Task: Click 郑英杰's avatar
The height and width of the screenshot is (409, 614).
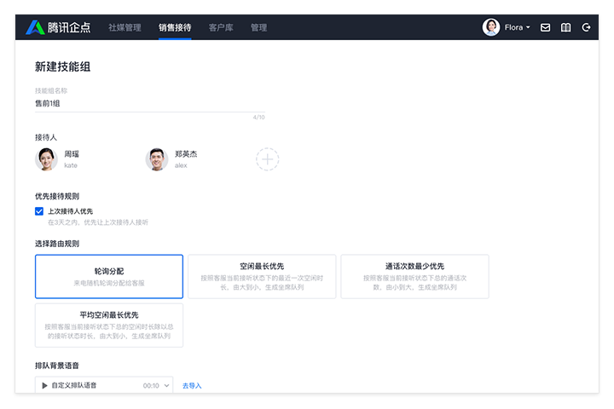Action: pyautogui.click(x=157, y=159)
